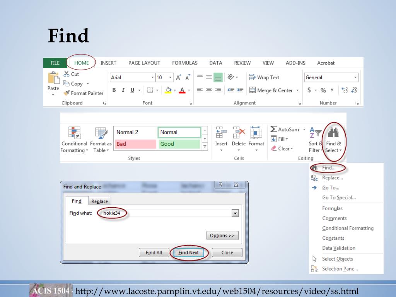Switch to the DATA tab
The width and height of the screenshot is (396, 297).
pyautogui.click(x=216, y=63)
